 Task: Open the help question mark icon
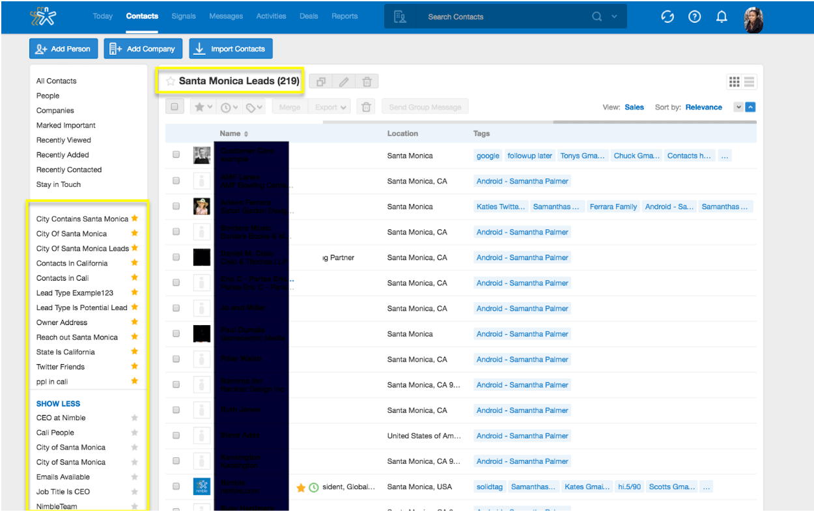(694, 17)
